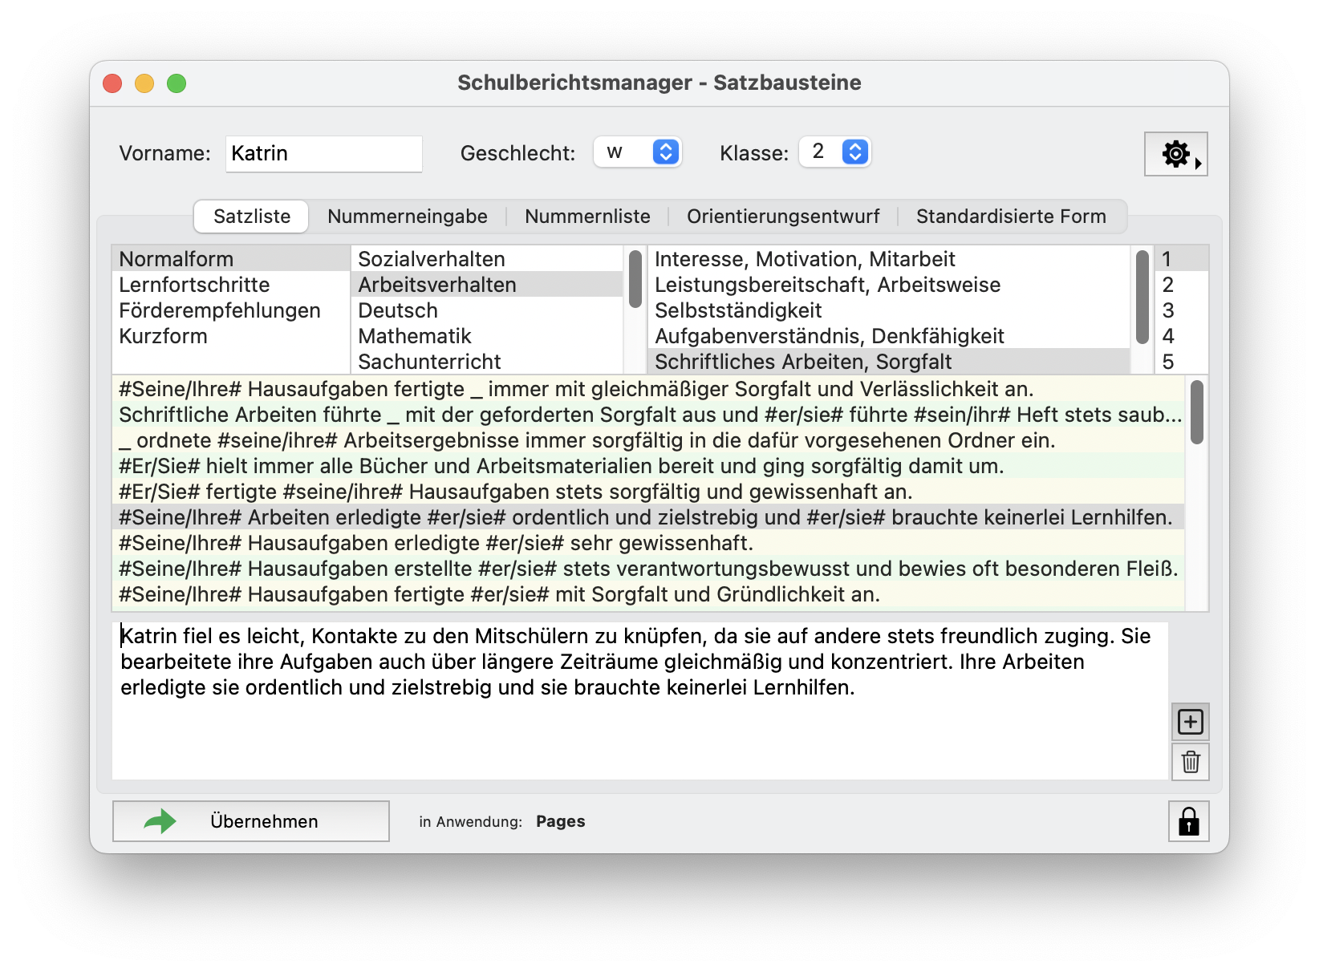Screen dimensions: 1319x972
Task: Click the trash icon to delete text
Action: point(1190,763)
